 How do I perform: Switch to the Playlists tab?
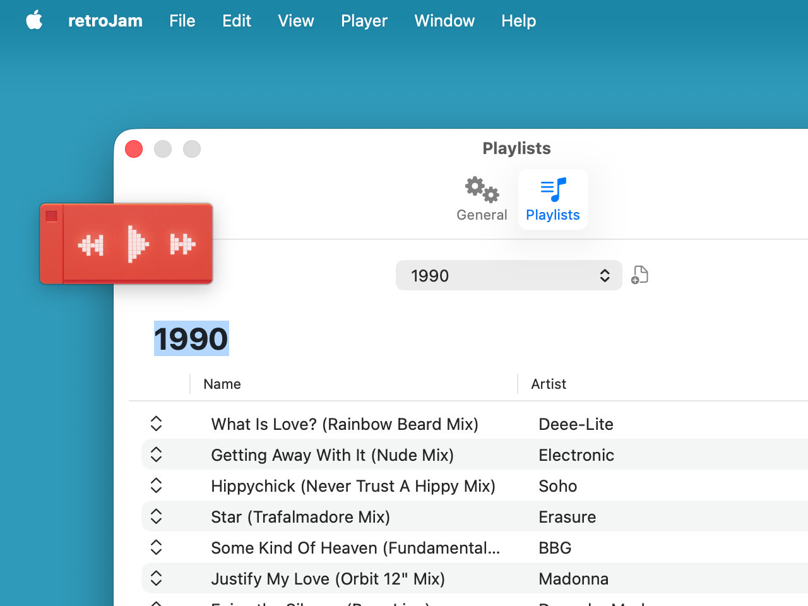tap(552, 199)
